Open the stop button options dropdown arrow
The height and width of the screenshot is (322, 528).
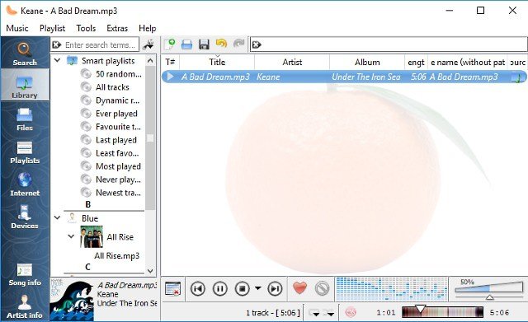click(258, 288)
